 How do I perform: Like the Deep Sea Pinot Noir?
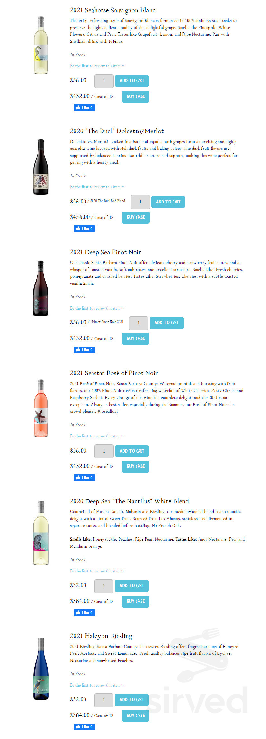point(84,349)
